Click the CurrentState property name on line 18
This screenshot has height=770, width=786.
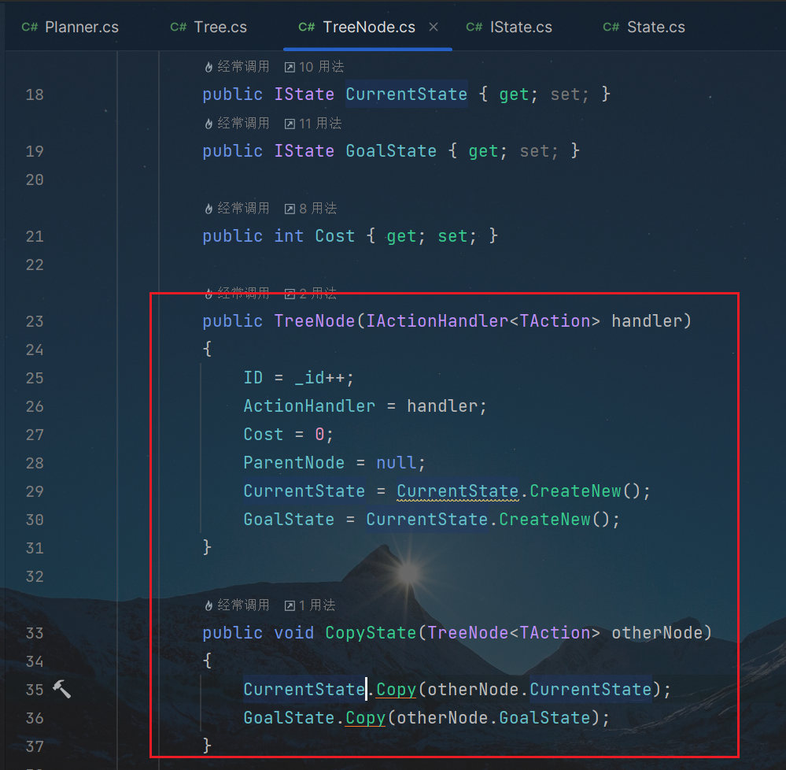point(407,94)
